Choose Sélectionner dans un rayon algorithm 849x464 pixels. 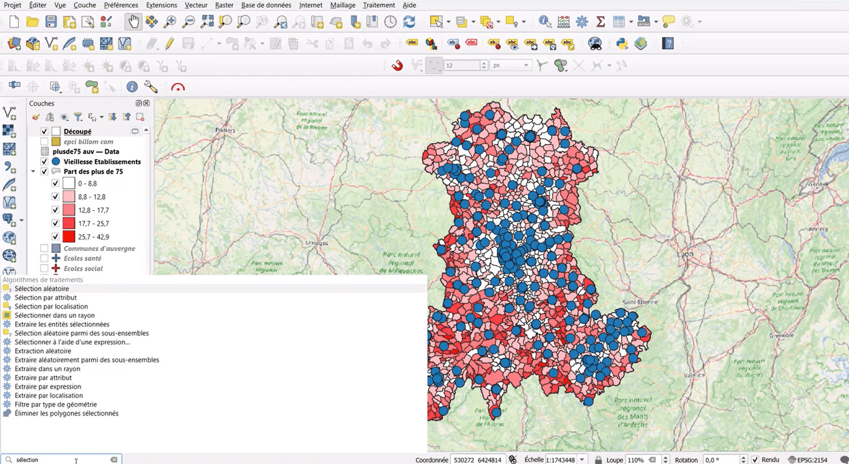54,315
